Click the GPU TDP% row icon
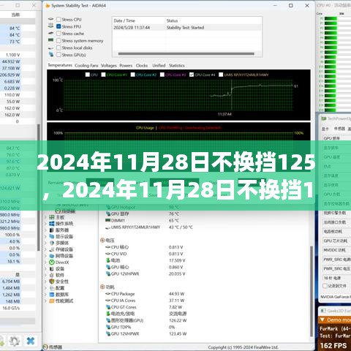 [108, 327]
